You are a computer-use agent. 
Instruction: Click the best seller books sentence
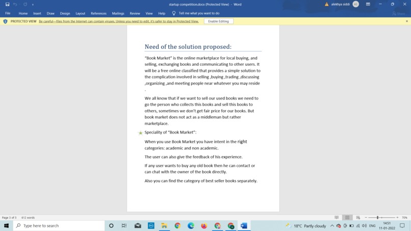click(201, 181)
